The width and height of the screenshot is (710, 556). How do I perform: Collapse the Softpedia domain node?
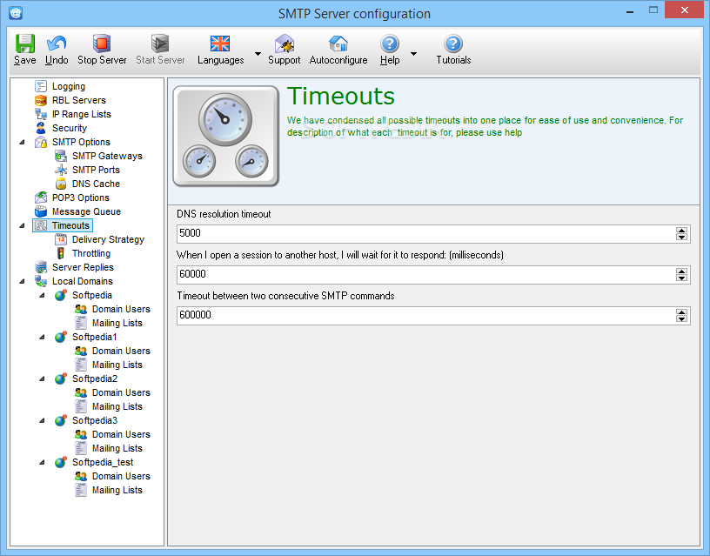42,295
